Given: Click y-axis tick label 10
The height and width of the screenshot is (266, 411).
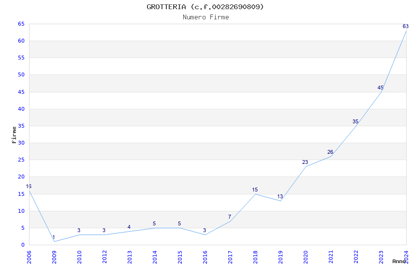Looking at the screenshot, I should coord(21,211).
